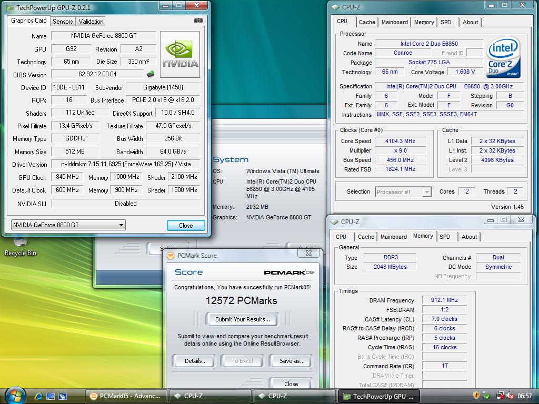The height and width of the screenshot is (404, 539).
Task: Click the muted volume tray icon
Action: click(x=510, y=396)
